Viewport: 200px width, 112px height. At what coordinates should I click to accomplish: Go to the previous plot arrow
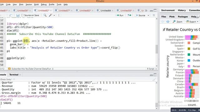(163, 21)
